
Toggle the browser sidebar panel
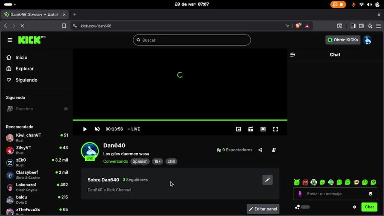(353, 26)
